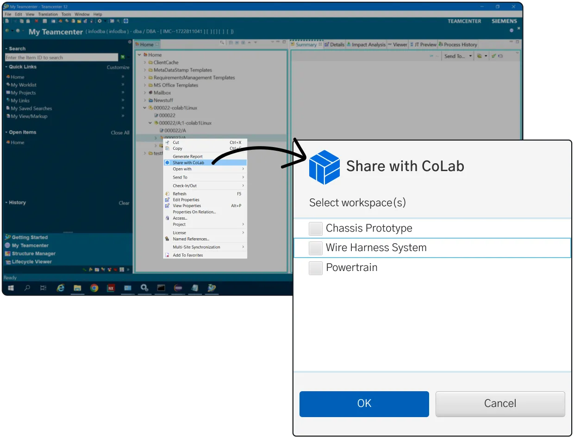Expand the License submenu arrow
This screenshot has width=574, height=443.
point(243,233)
